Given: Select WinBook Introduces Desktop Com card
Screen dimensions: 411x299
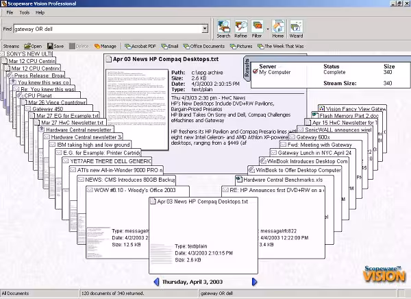Looking at the screenshot, I should click(304, 161).
